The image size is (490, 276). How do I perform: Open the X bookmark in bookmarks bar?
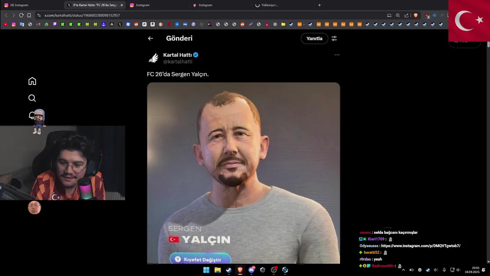(x=120, y=24)
